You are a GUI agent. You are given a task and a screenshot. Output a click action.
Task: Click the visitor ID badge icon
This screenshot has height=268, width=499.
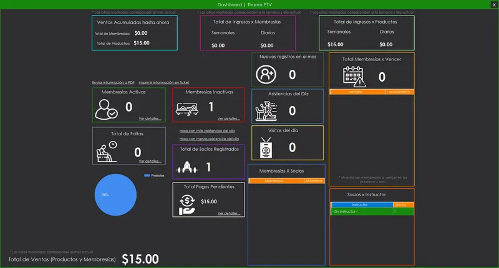pos(266,148)
